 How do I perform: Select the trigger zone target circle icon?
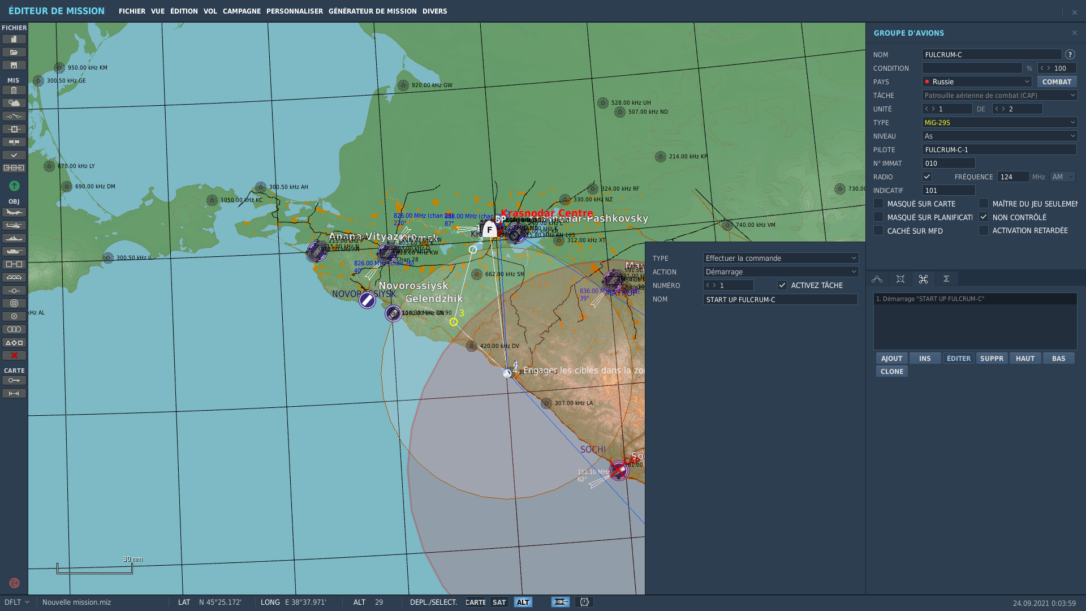pyautogui.click(x=14, y=303)
